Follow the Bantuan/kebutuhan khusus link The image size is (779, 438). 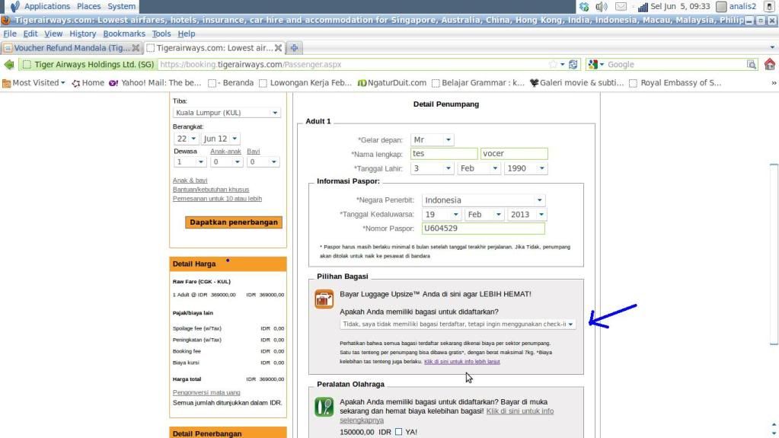211,190
